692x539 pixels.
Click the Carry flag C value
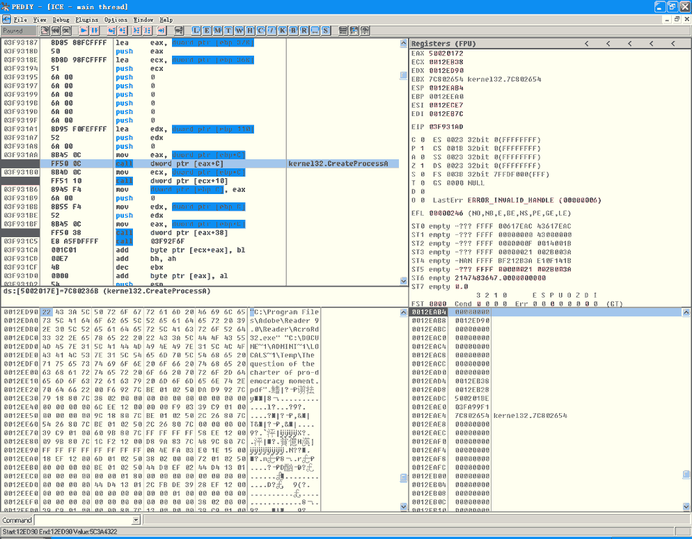422,140
